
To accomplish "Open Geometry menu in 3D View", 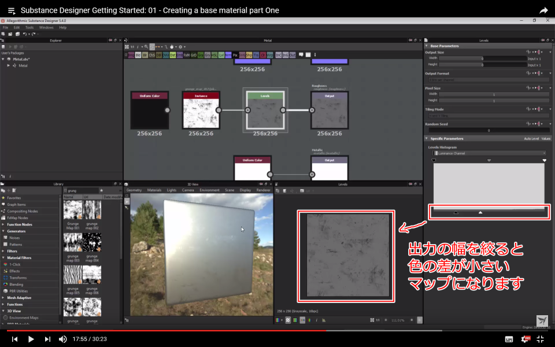I will pos(134,190).
